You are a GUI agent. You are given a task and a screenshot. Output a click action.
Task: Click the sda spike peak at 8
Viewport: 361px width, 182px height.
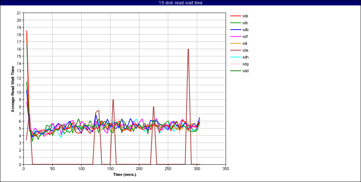coord(153,107)
